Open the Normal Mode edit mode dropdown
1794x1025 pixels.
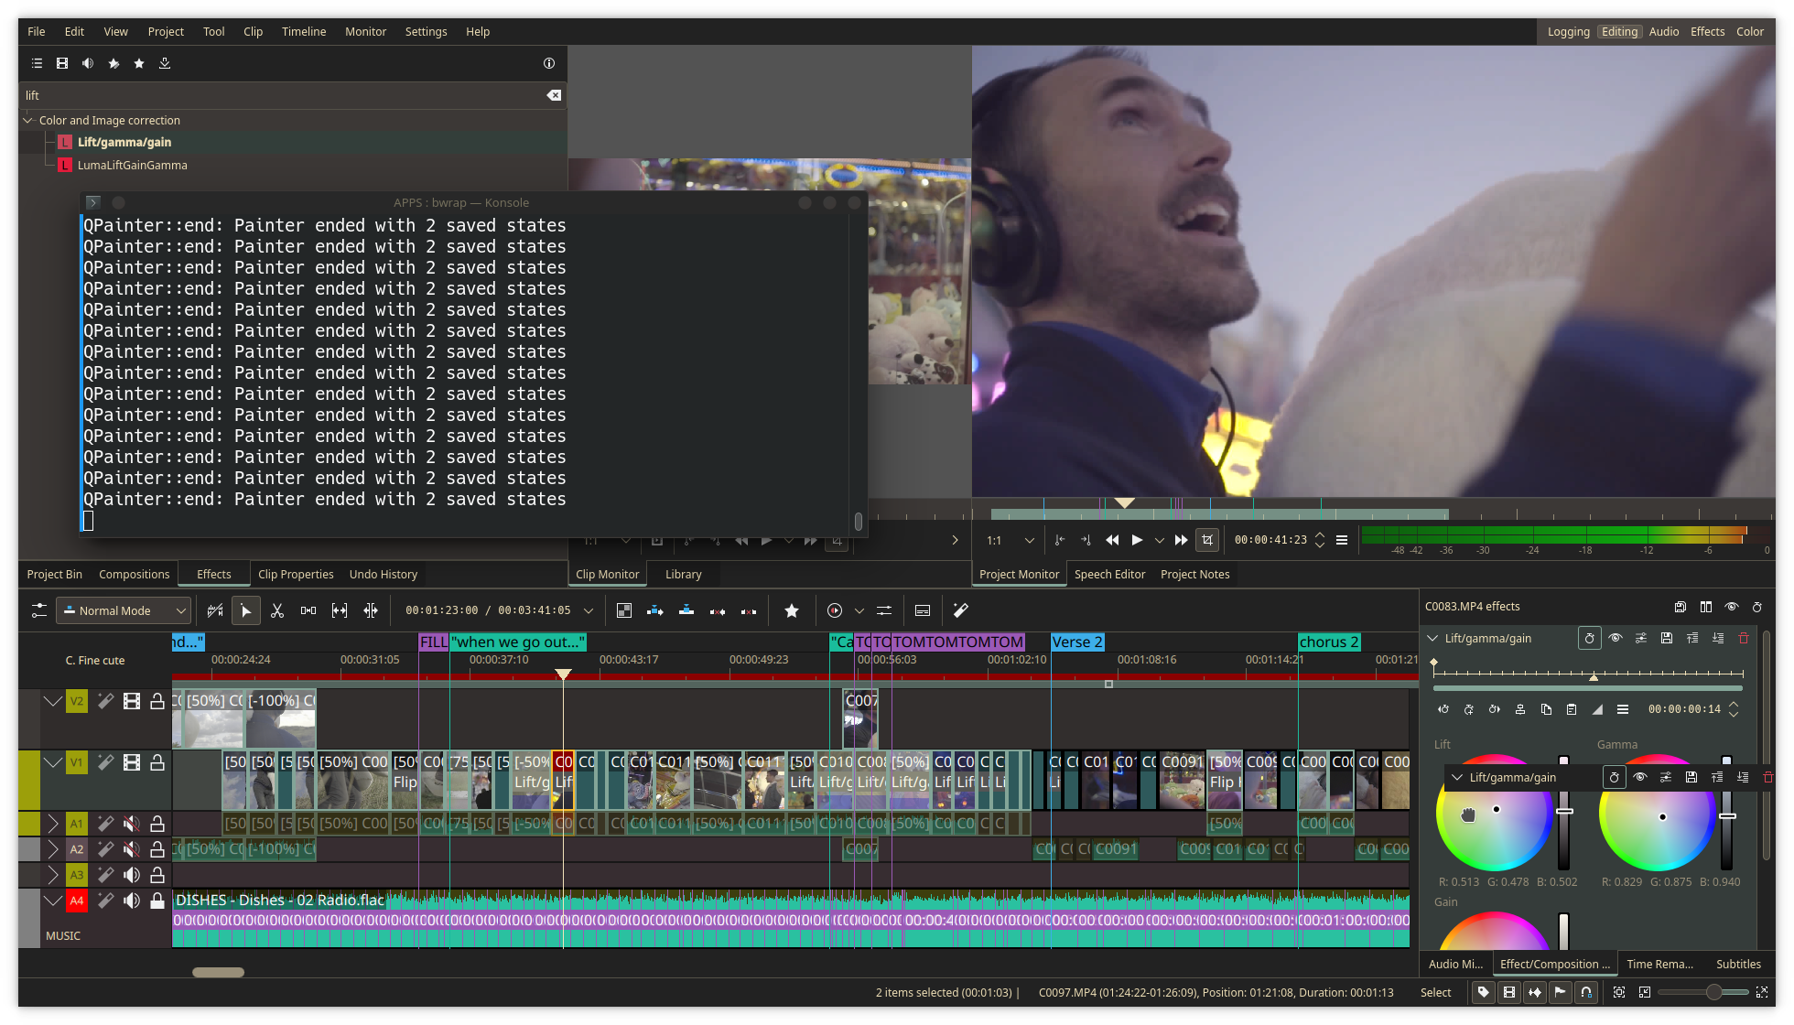124,610
